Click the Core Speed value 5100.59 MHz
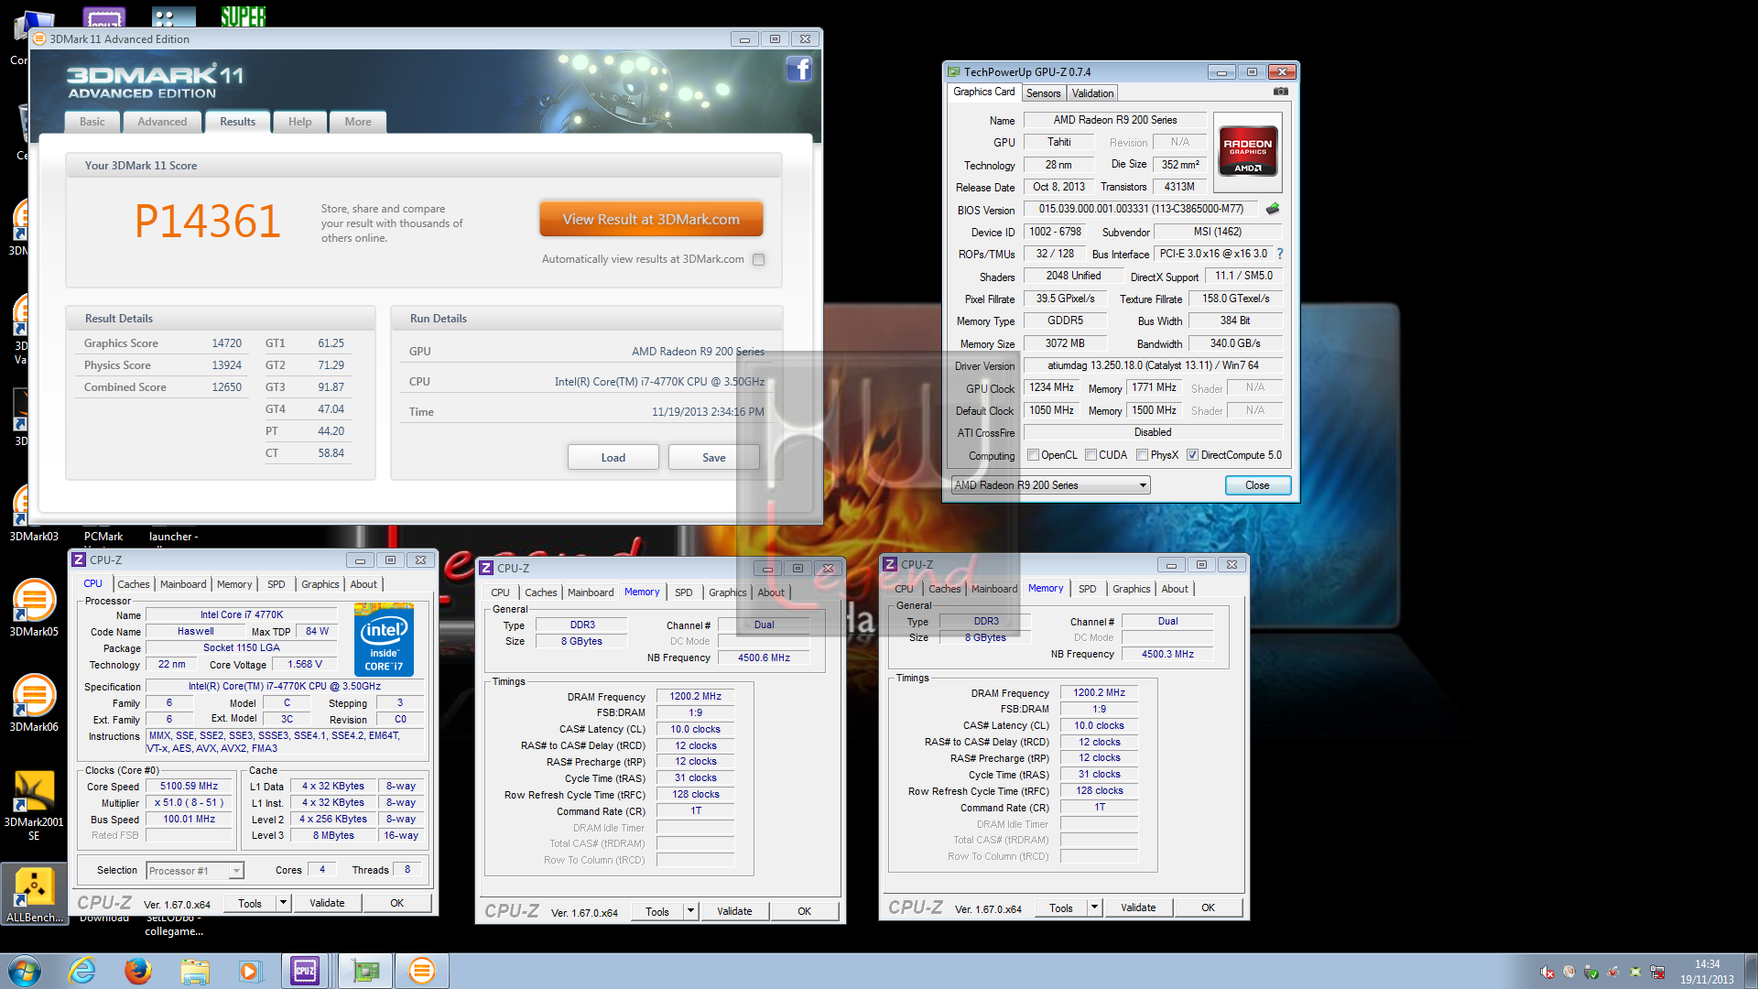Viewport: 1758px width, 989px height. (x=189, y=786)
